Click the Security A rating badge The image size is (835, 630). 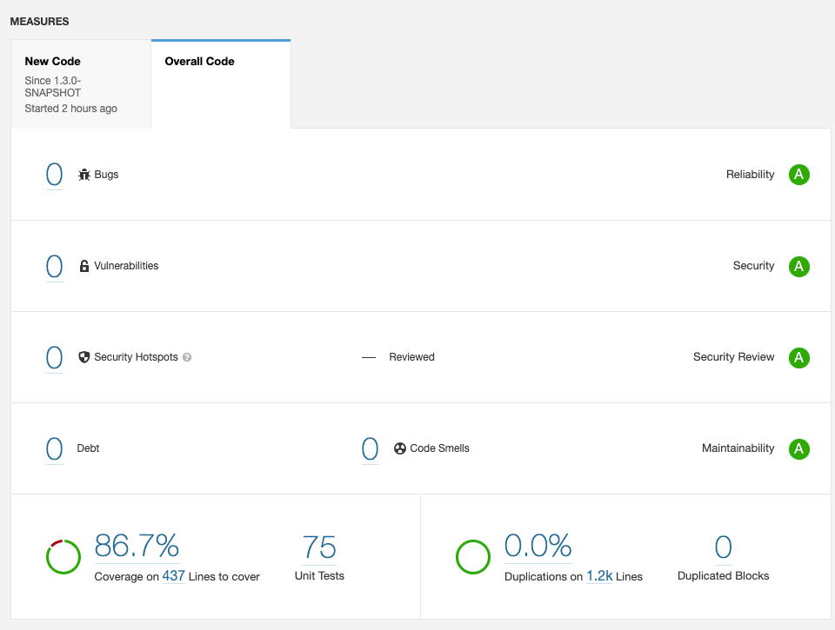(x=798, y=266)
